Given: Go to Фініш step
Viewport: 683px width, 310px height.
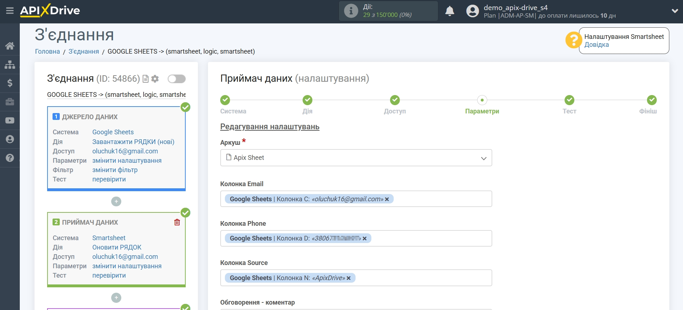Looking at the screenshot, I should tap(652, 100).
